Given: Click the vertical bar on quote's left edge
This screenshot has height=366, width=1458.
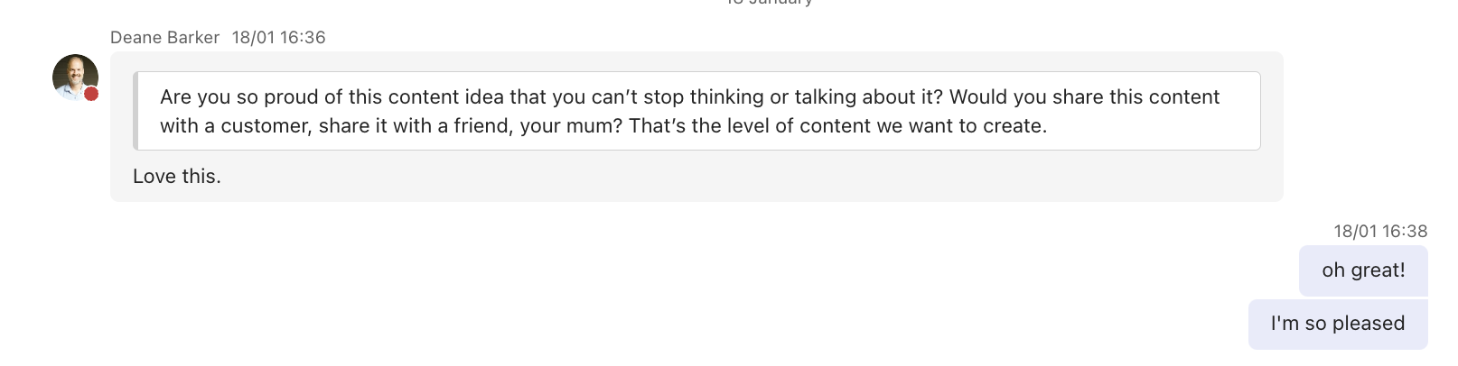Looking at the screenshot, I should 136,111.
